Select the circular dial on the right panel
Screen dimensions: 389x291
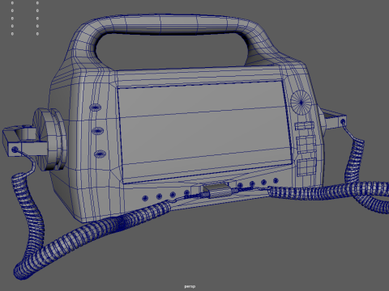click(301, 103)
